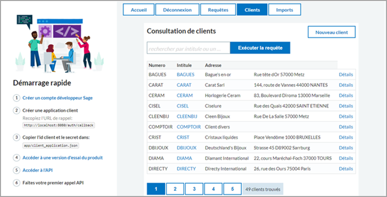Click the Nouveau client button
The width and height of the screenshot is (387, 197).
[331, 32]
